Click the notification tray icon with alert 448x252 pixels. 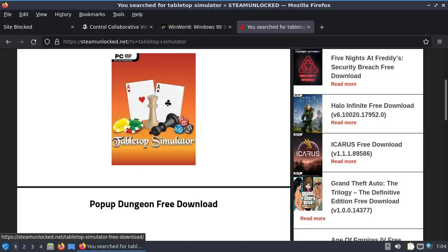tap(429, 246)
